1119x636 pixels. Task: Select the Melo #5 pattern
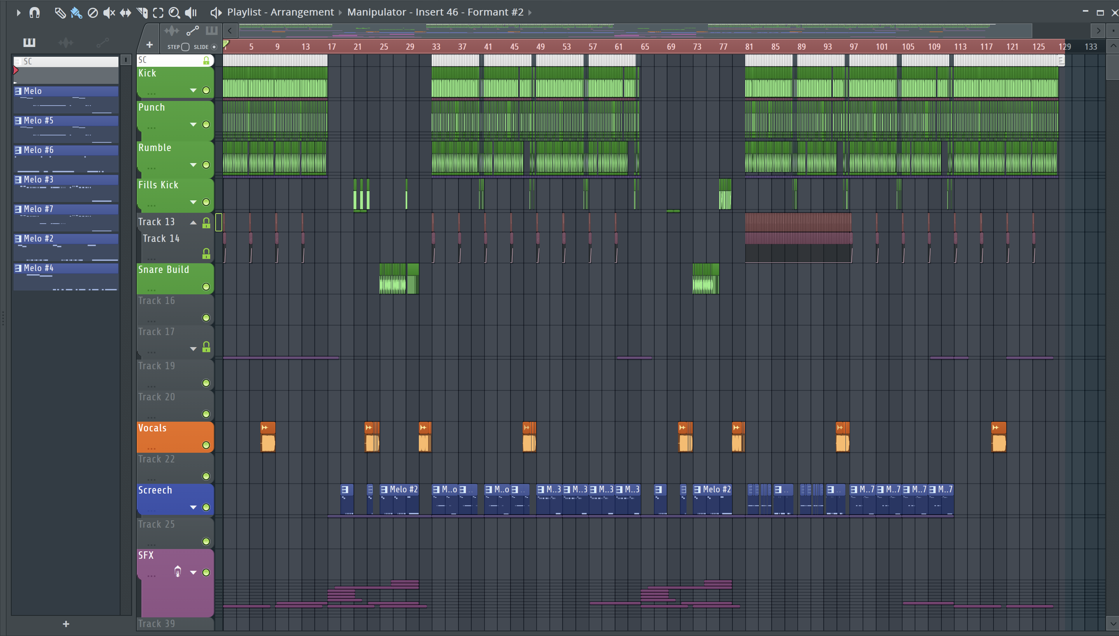[x=66, y=129]
